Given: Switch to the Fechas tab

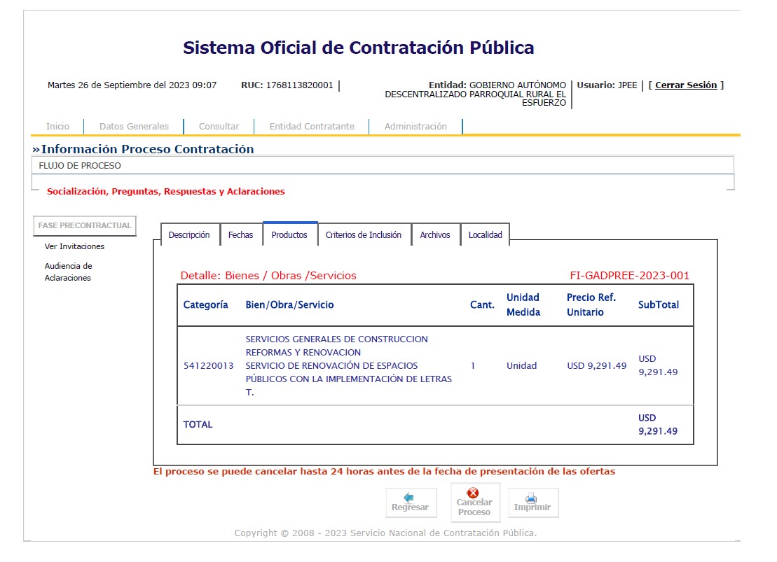Looking at the screenshot, I should click(240, 235).
